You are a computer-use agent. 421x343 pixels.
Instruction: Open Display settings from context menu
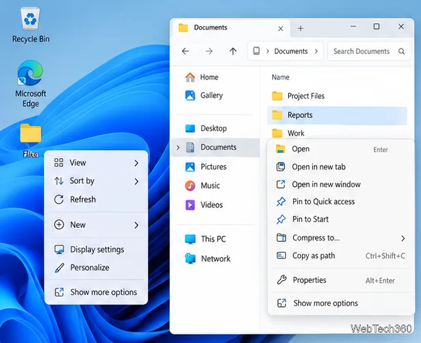(x=96, y=249)
